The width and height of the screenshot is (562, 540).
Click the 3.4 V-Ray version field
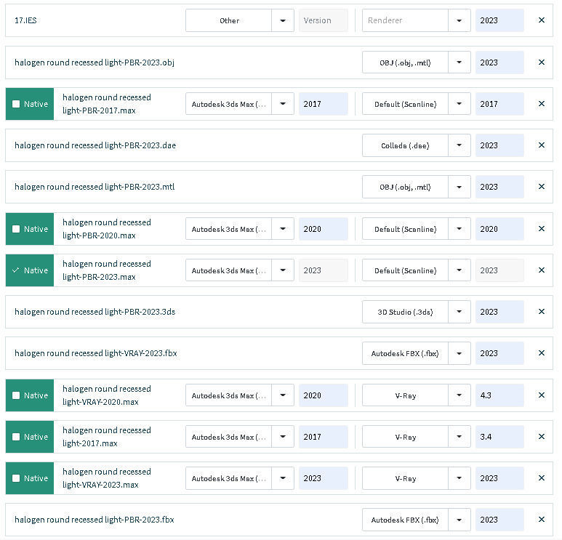pos(499,437)
